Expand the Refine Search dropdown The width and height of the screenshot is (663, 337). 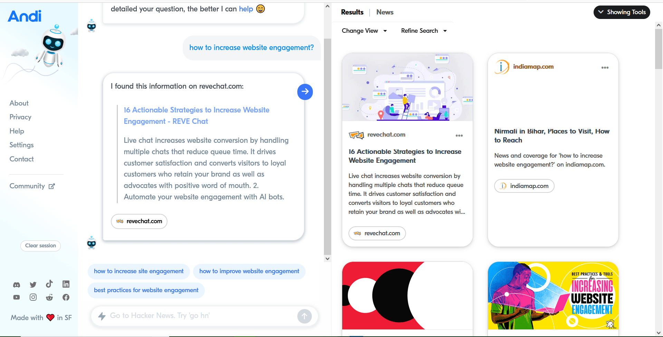click(x=424, y=31)
